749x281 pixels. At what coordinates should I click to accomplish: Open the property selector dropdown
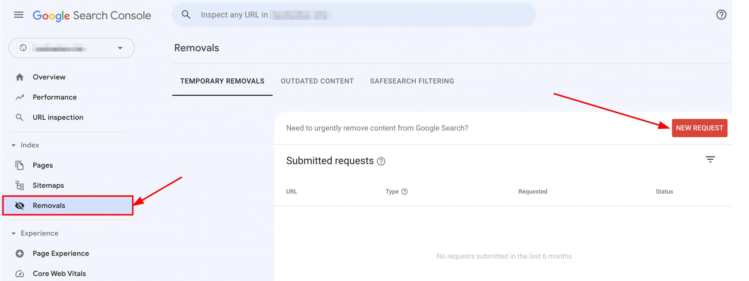(x=120, y=48)
